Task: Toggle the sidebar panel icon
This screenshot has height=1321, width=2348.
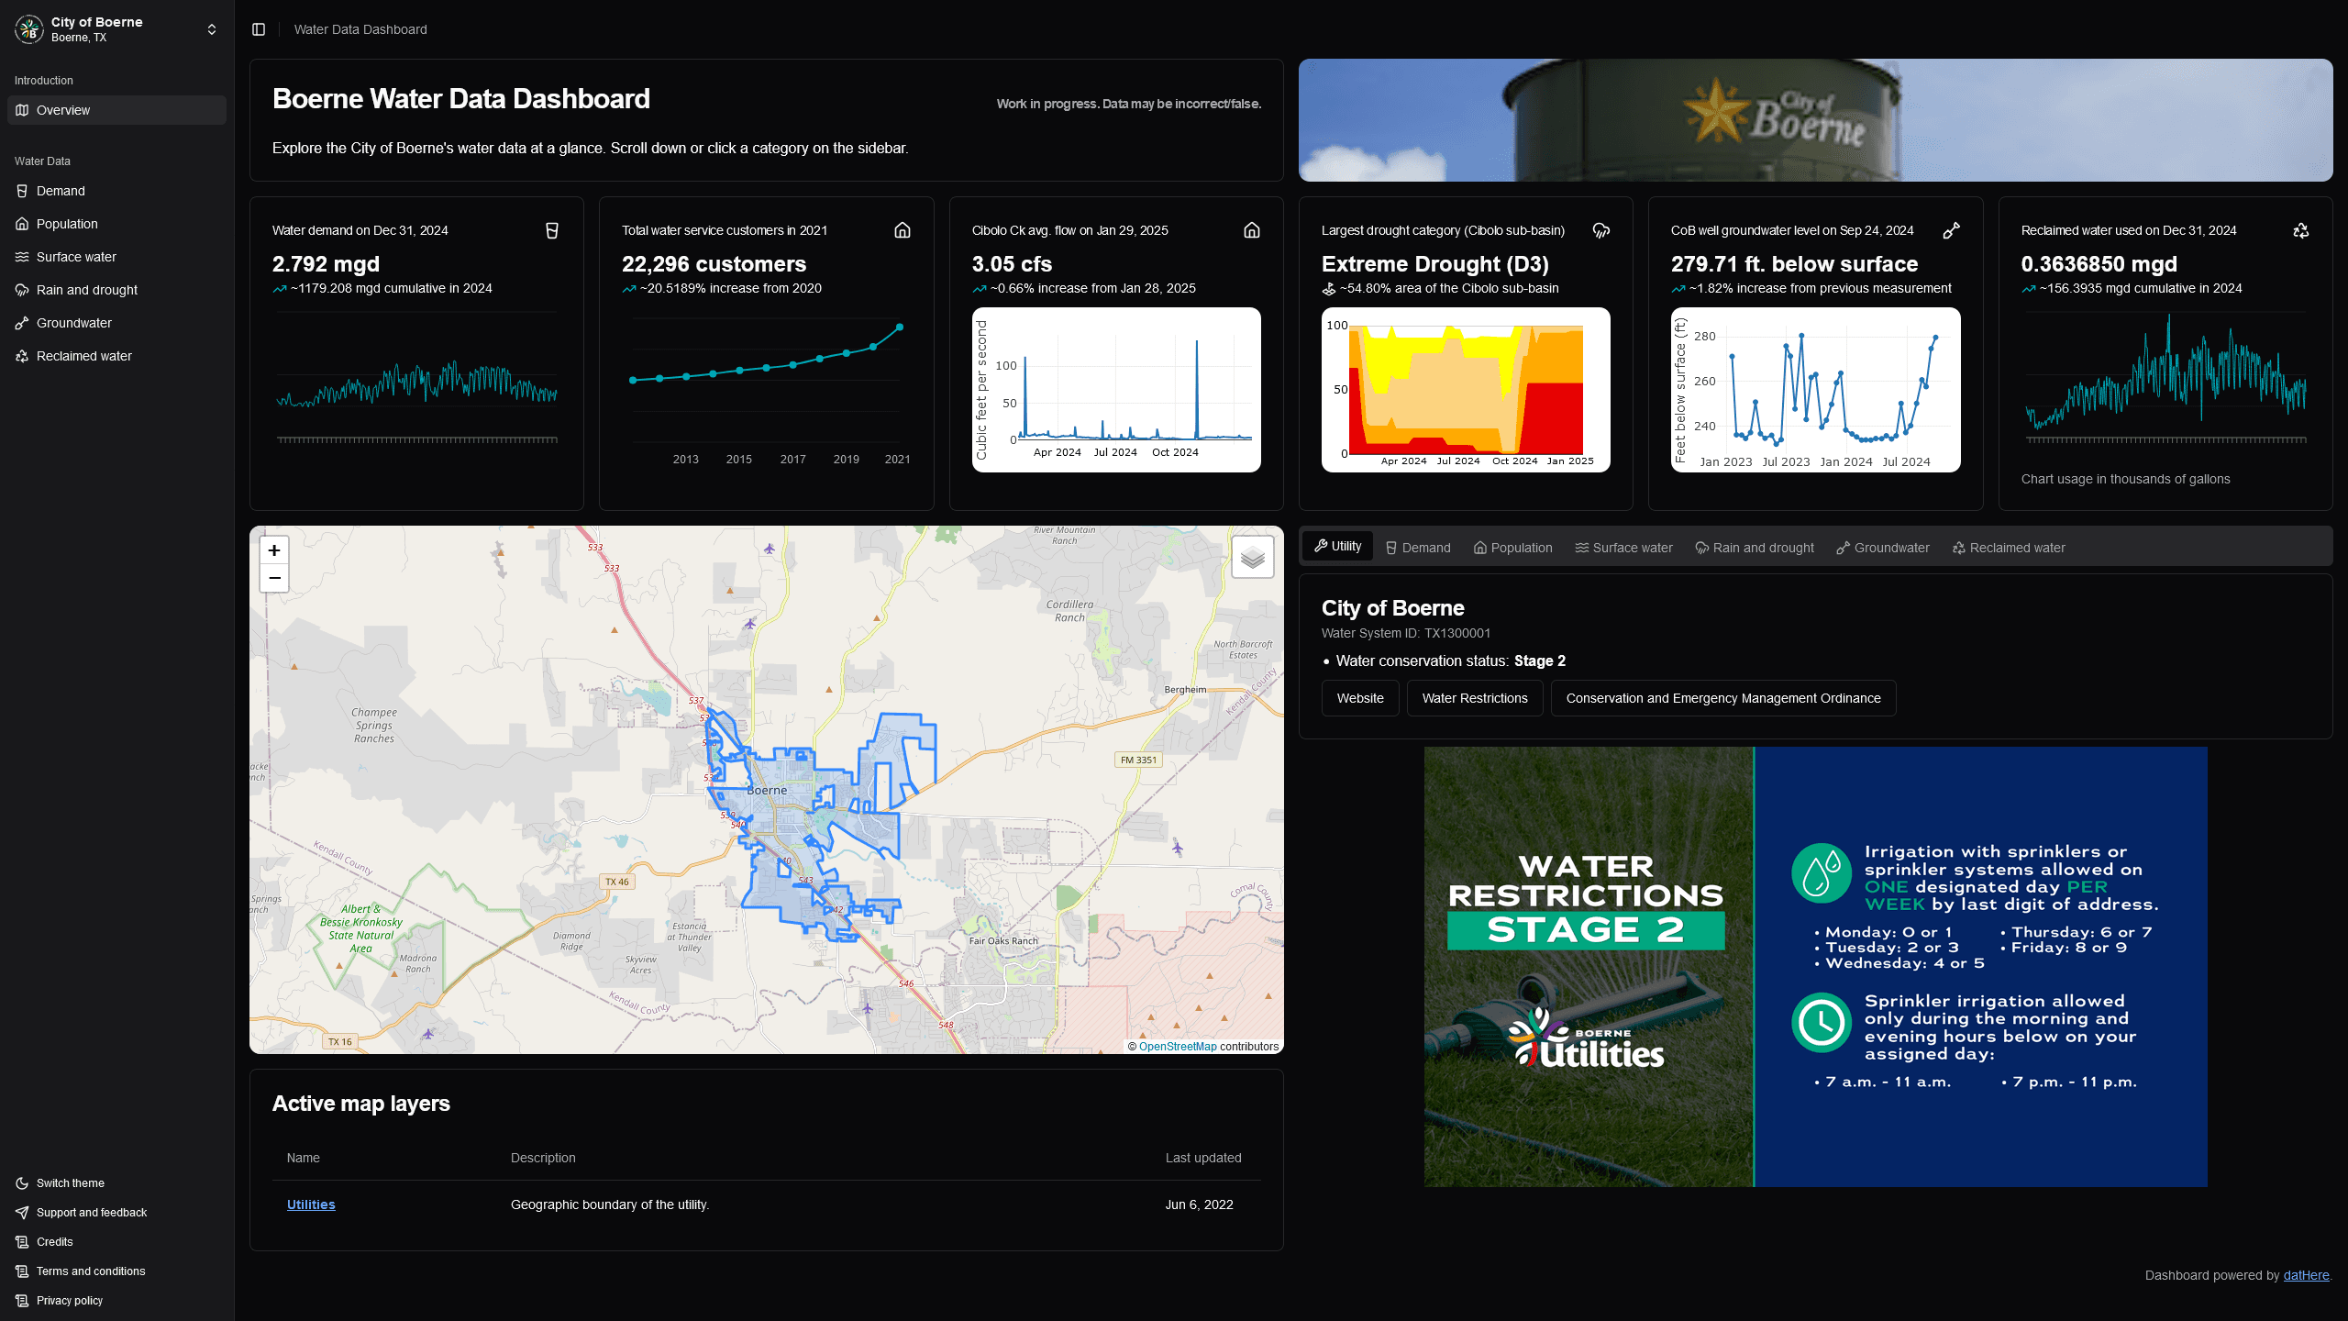Action: click(x=259, y=29)
